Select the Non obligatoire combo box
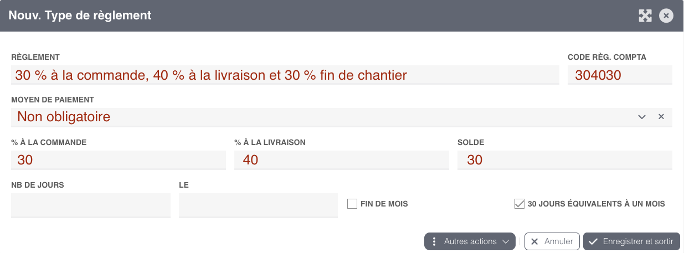This screenshot has width=684, height=253. pyautogui.click(x=342, y=117)
